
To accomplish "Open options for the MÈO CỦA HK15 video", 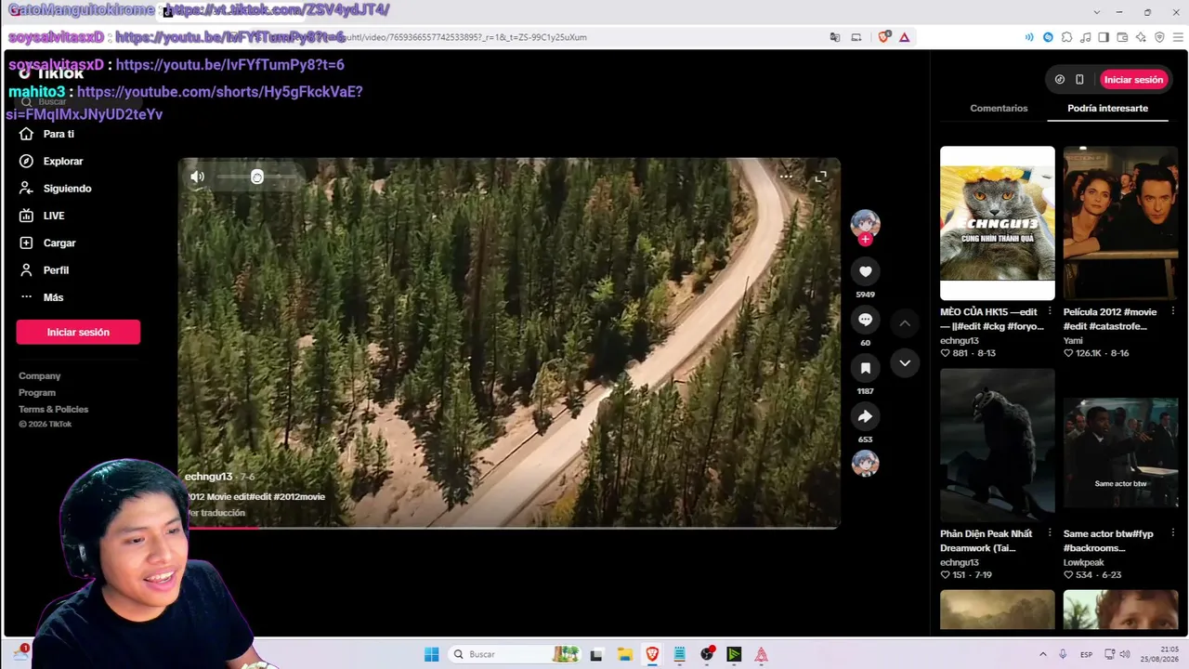I will point(1050,311).
